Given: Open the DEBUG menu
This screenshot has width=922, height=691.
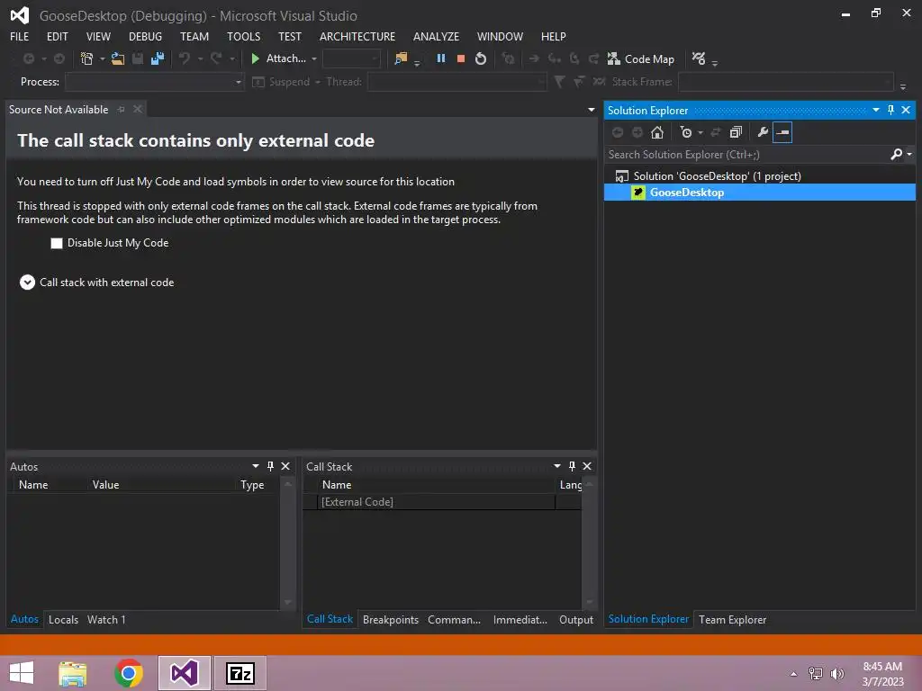Looking at the screenshot, I should tap(145, 36).
